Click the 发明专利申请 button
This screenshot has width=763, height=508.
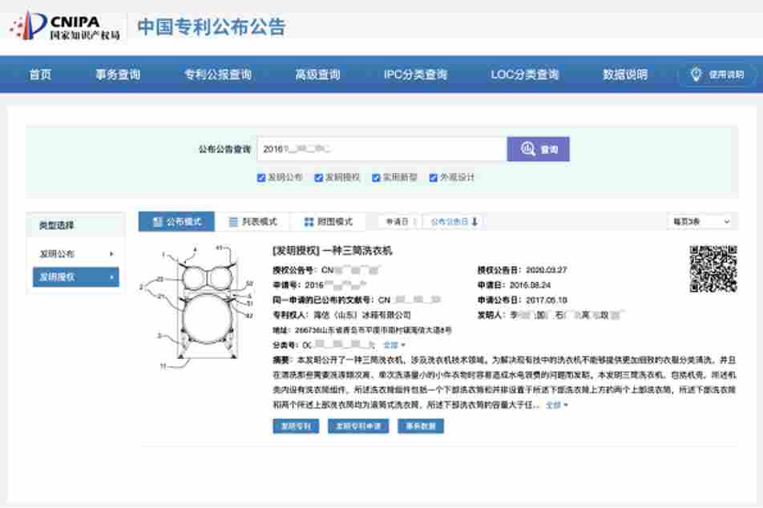358,426
